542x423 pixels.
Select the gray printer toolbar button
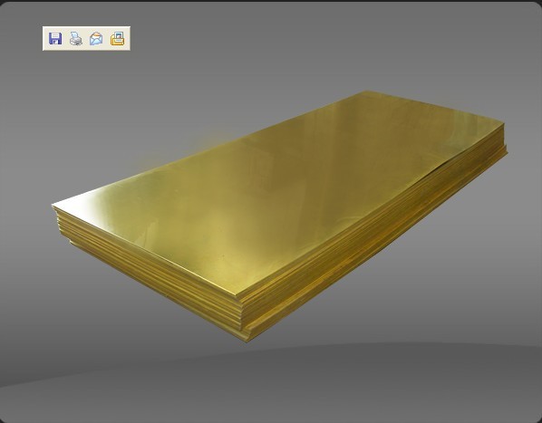point(76,38)
